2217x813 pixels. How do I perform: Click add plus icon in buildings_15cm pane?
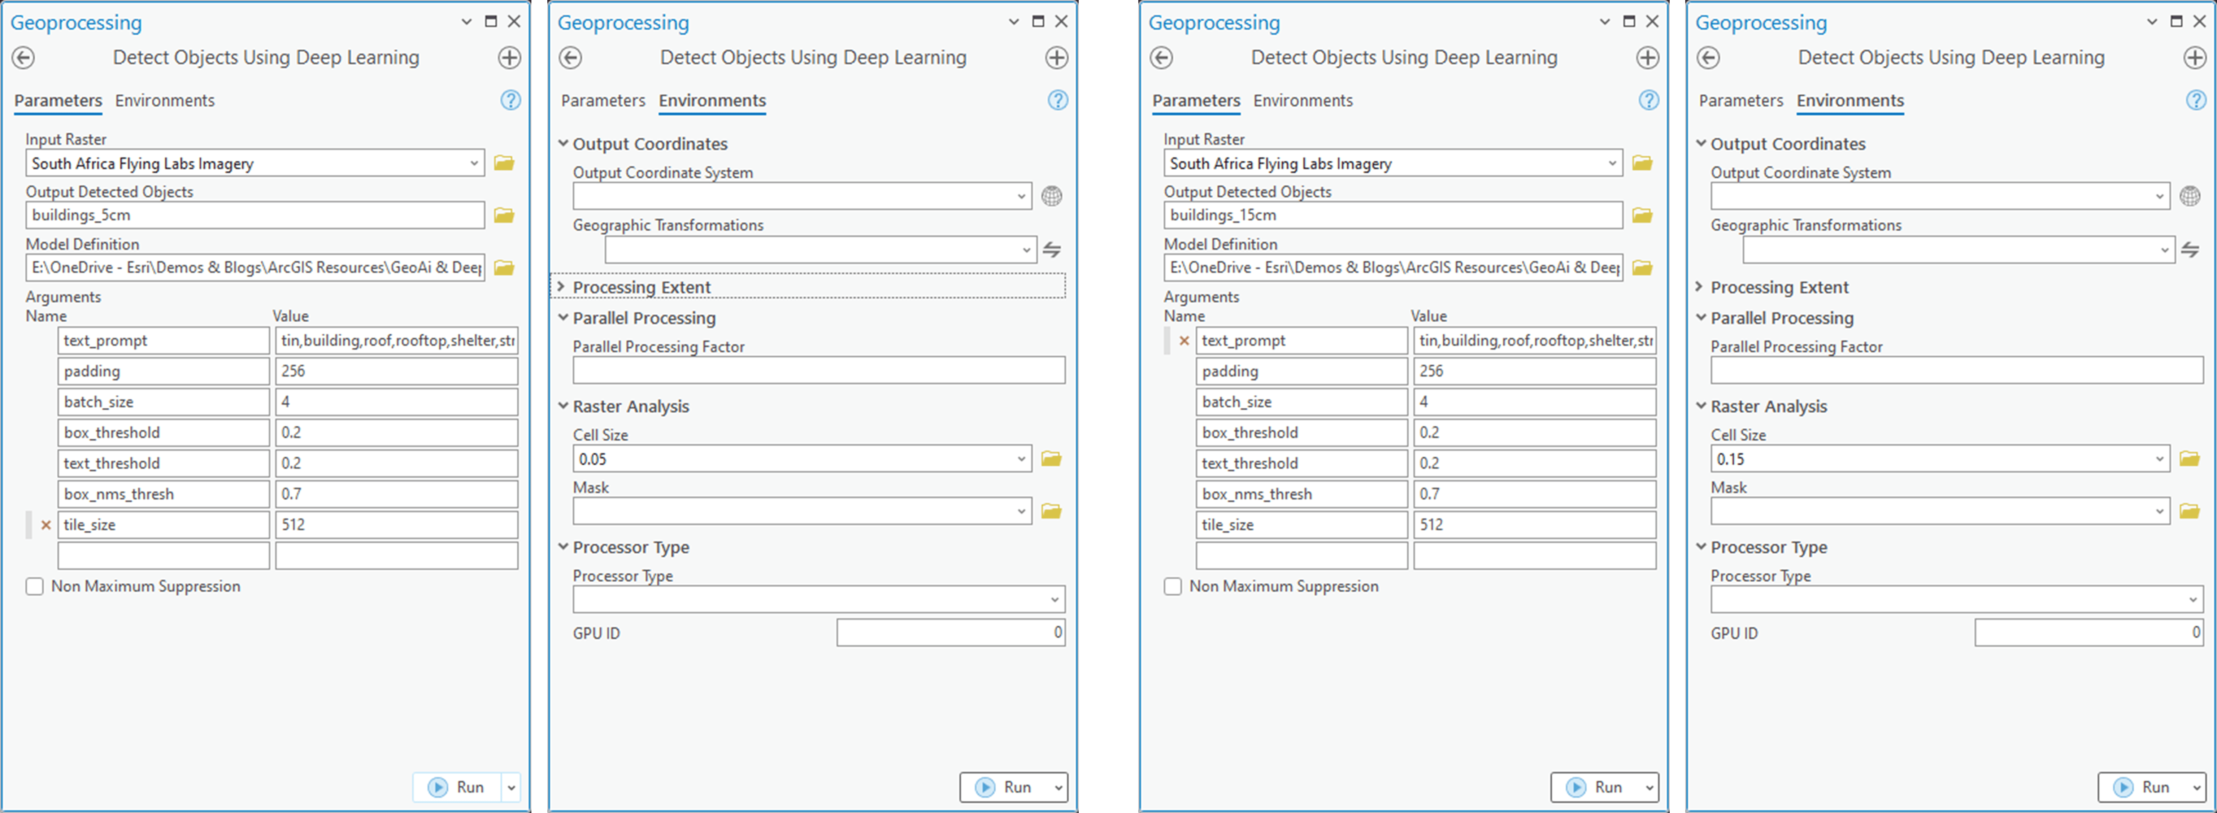pos(1647,58)
